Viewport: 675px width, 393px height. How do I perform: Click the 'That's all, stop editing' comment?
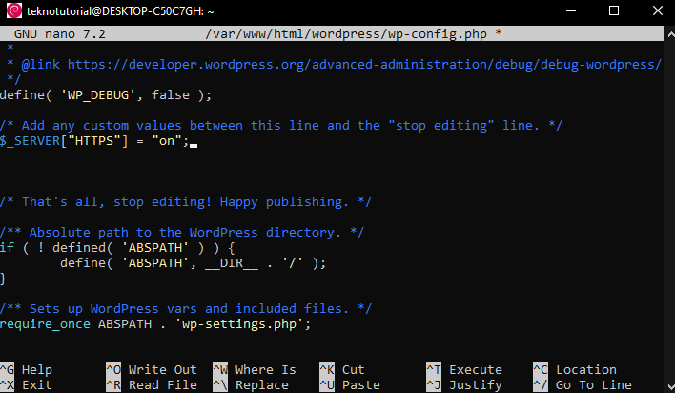click(x=186, y=202)
